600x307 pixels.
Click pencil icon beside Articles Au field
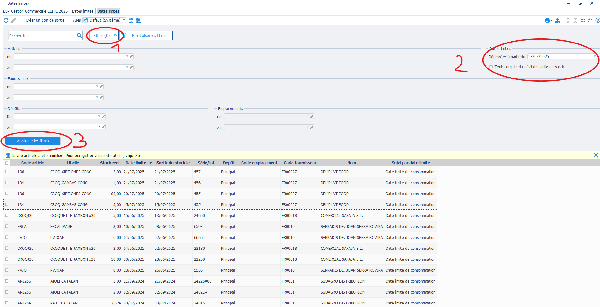(131, 67)
